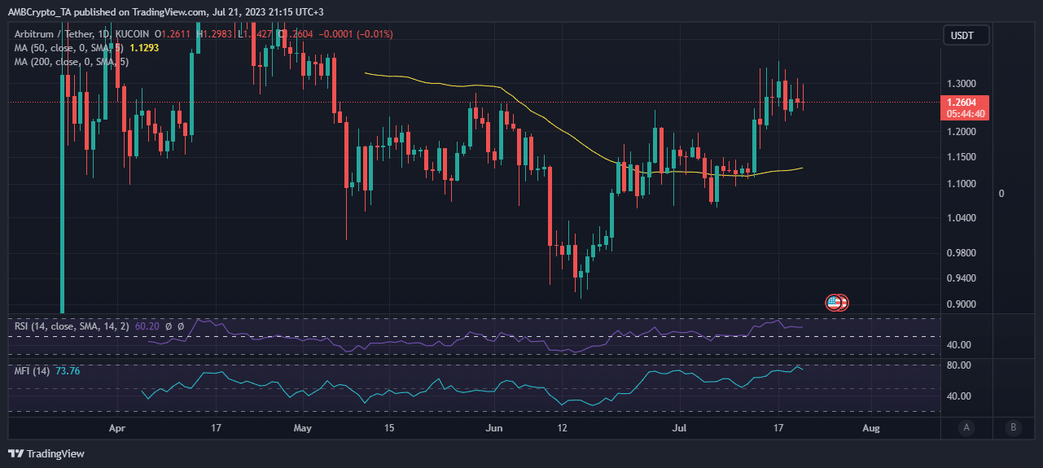Open the USDT currency selector

tap(966, 35)
